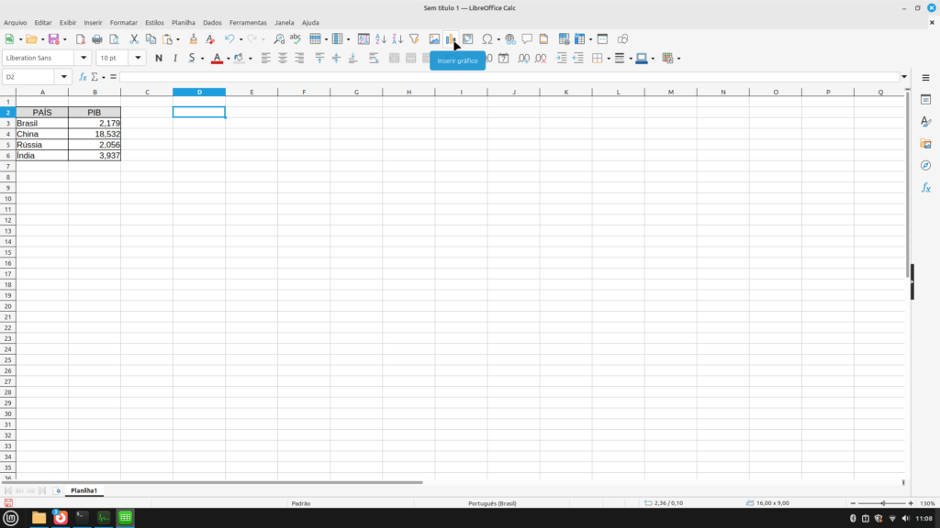Select cell A3 containing Brasil
This screenshot has height=528, width=940.
pos(41,123)
